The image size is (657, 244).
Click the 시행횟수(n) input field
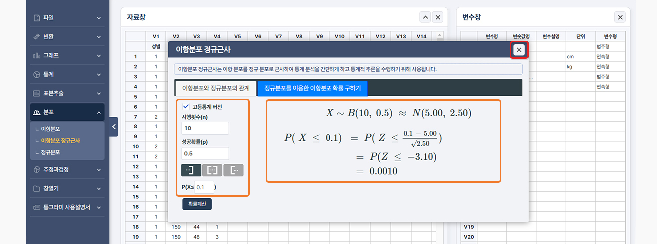[205, 128]
